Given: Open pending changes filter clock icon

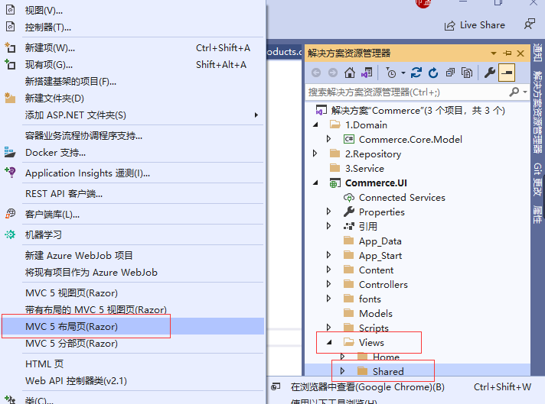Looking at the screenshot, I should pos(391,73).
